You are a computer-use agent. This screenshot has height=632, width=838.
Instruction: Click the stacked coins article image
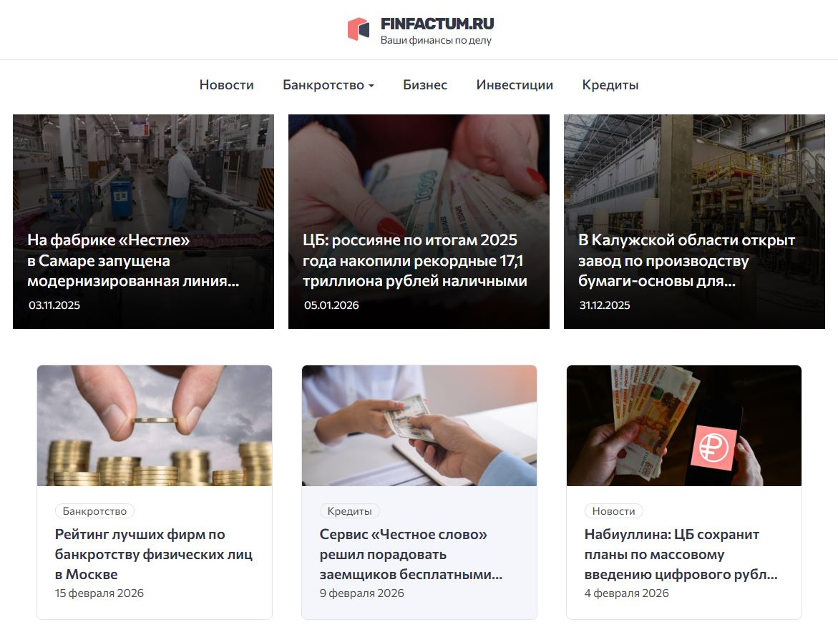[x=155, y=425]
